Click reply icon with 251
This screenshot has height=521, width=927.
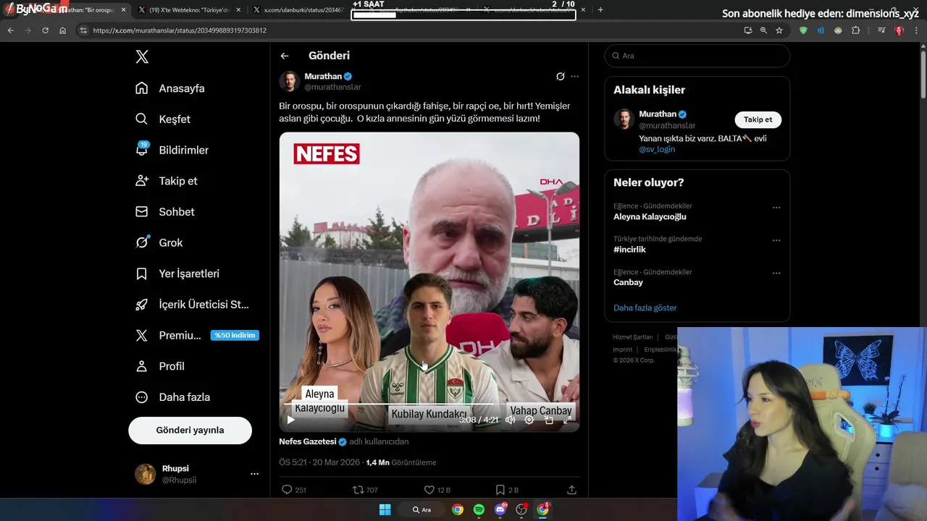tap(293, 490)
